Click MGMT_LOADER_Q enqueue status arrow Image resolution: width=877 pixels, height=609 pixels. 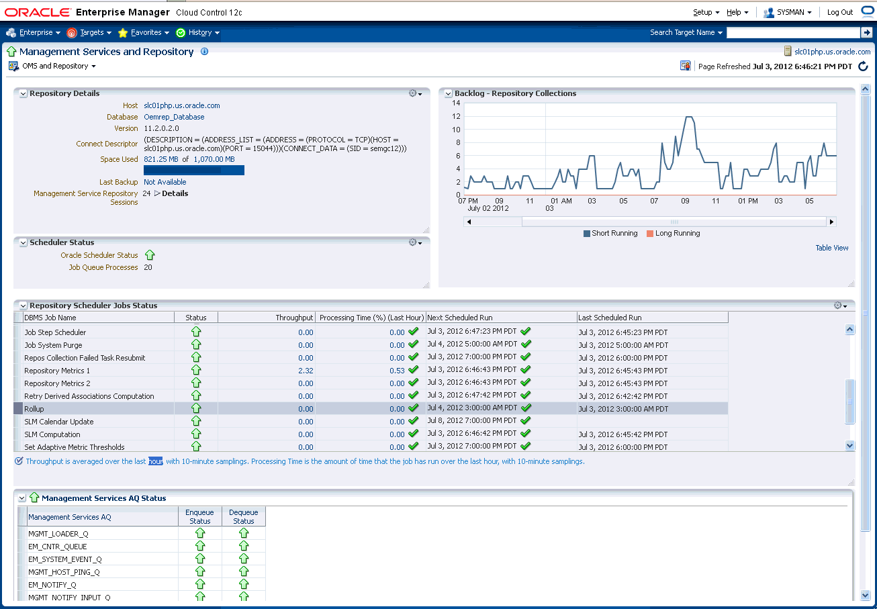(199, 533)
